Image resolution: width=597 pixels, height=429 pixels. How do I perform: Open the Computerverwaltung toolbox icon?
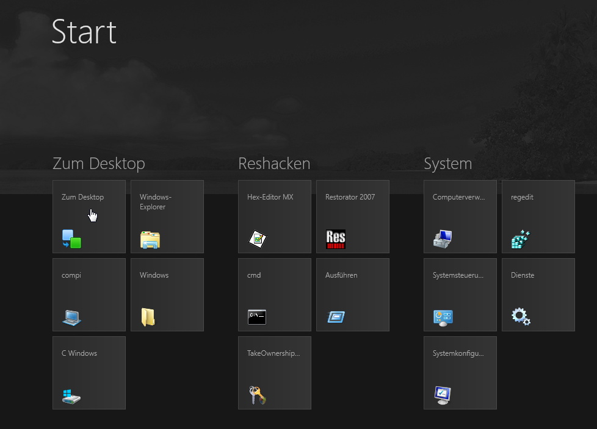point(443,239)
